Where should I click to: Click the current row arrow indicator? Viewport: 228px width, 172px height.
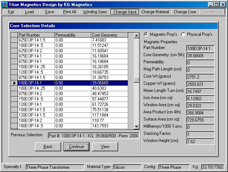[x=14, y=83]
